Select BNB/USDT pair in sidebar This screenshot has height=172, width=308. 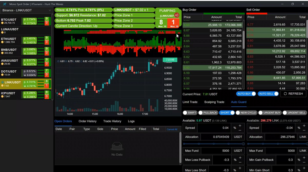(x=26, y=51)
